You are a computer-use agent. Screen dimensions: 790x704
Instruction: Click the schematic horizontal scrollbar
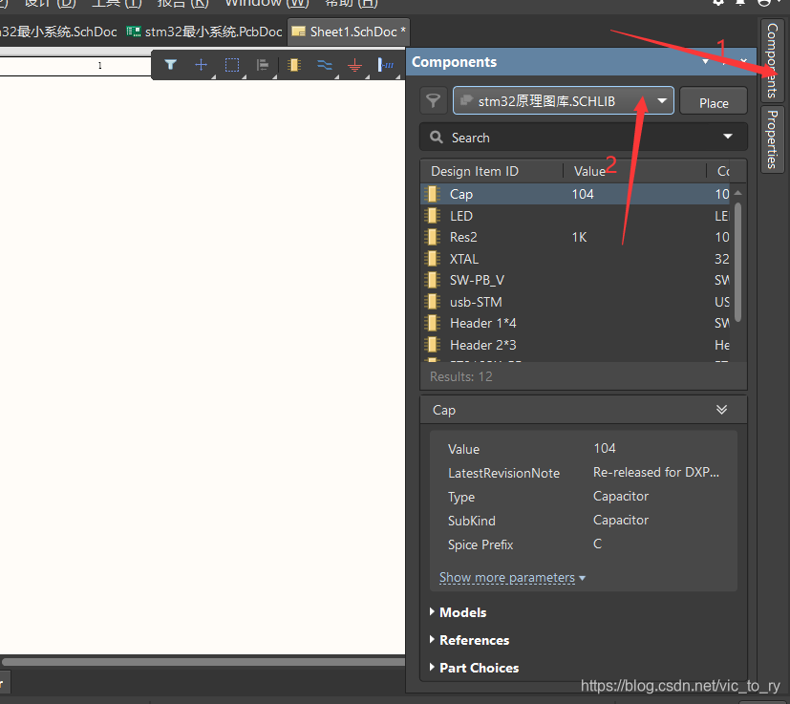tap(203, 661)
